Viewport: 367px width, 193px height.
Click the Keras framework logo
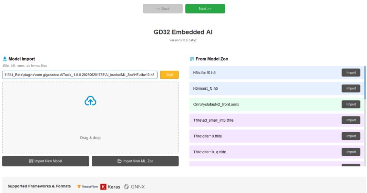click(110, 187)
